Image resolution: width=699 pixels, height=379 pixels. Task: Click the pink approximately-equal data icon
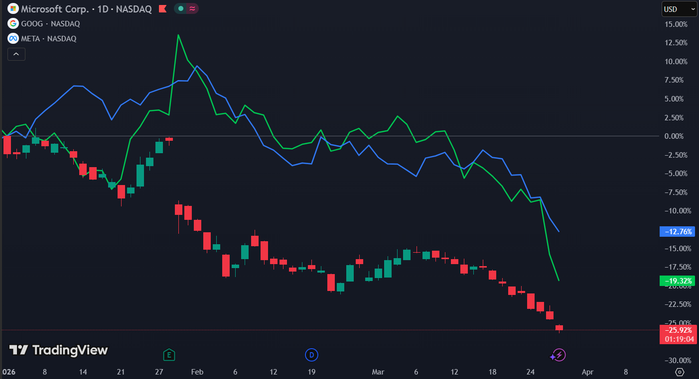tap(192, 8)
